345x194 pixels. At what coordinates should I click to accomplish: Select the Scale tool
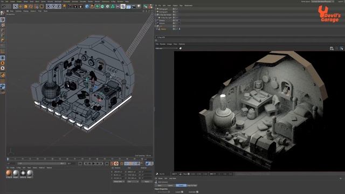[25, 6]
